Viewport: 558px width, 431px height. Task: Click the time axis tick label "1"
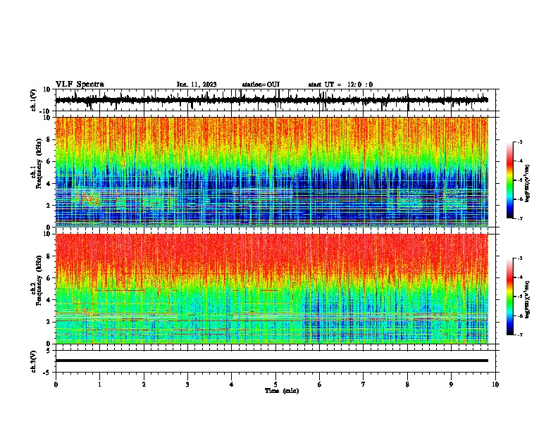click(99, 385)
